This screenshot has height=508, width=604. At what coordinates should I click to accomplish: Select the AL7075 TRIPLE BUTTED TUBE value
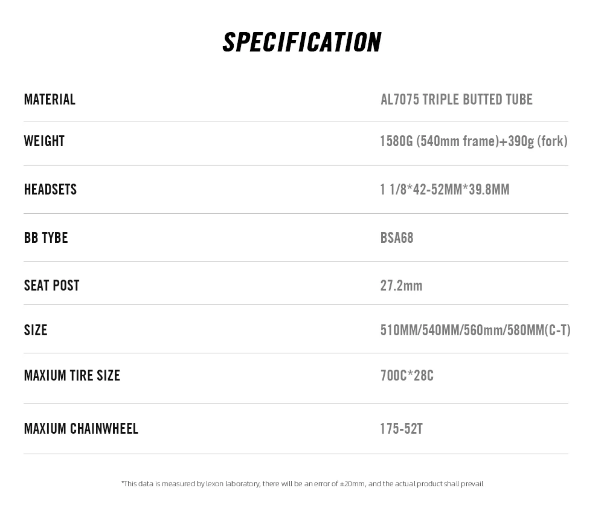click(456, 100)
